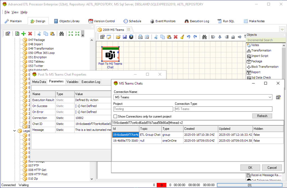Open the Help menu
The width and height of the screenshot is (287, 188).
coord(24,12)
